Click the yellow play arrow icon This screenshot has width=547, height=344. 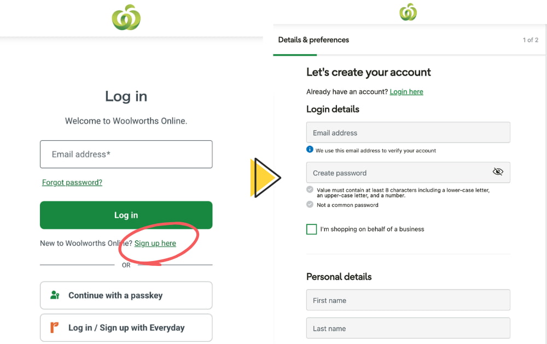(265, 177)
